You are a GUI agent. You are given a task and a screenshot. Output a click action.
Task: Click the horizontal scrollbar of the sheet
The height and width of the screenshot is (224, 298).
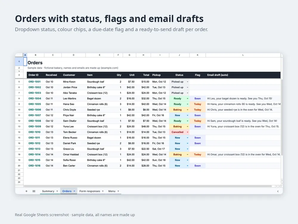tap(148, 186)
